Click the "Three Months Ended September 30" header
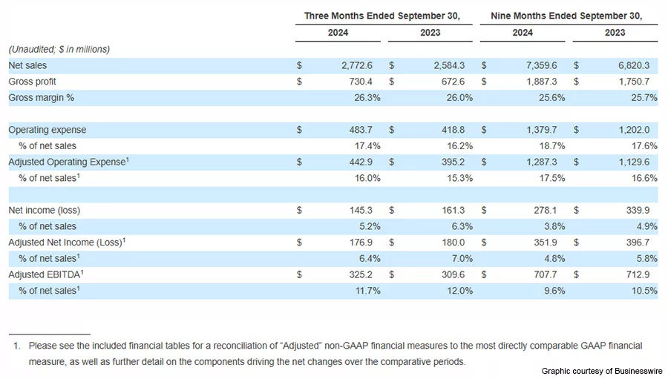This screenshot has width=668, height=379. (x=382, y=16)
